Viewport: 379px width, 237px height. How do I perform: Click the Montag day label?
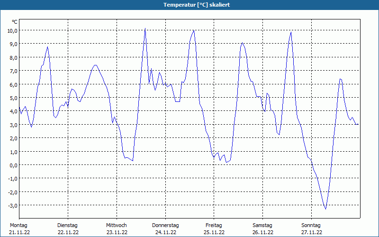tap(18, 226)
